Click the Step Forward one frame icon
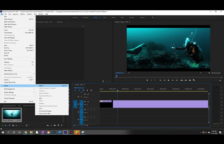This screenshot has height=144, width=224. coord(173,80)
